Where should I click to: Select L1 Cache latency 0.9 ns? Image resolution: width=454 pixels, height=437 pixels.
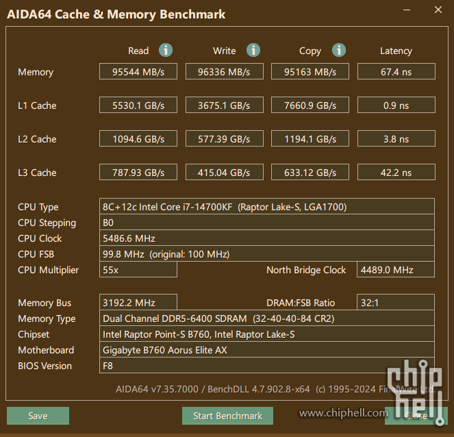point(396,105)
